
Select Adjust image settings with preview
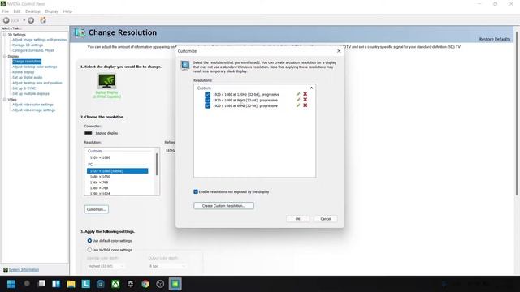[x=40, y=40]
